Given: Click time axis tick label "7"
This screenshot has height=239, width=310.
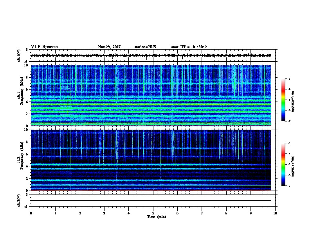Looking at the screenshot, I should click(x=202, y=213).
